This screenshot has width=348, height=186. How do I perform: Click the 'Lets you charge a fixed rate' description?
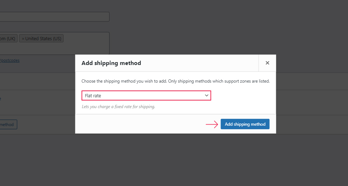[x=118, y=107]
